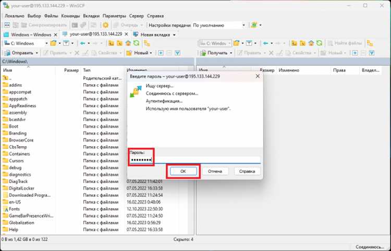This screenshot has height=251, width=391.
Task: Select the Fonts folder
Action: [14, 209]
